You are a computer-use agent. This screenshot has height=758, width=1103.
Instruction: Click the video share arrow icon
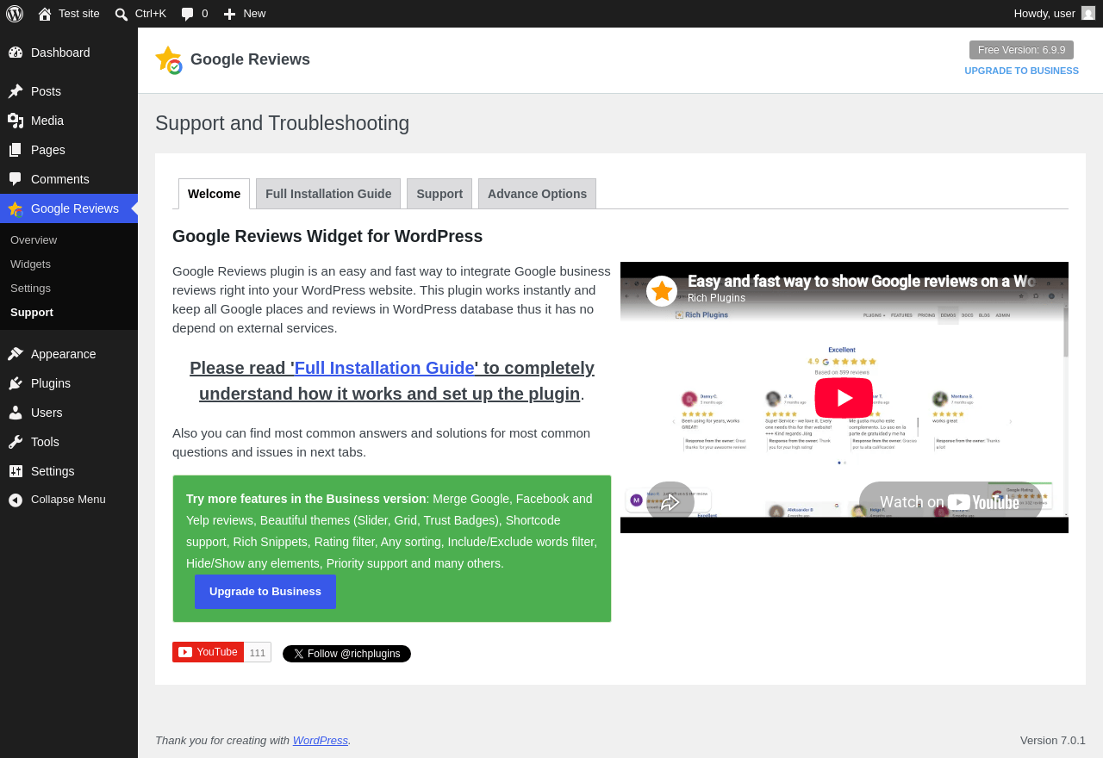coord(670,502)
